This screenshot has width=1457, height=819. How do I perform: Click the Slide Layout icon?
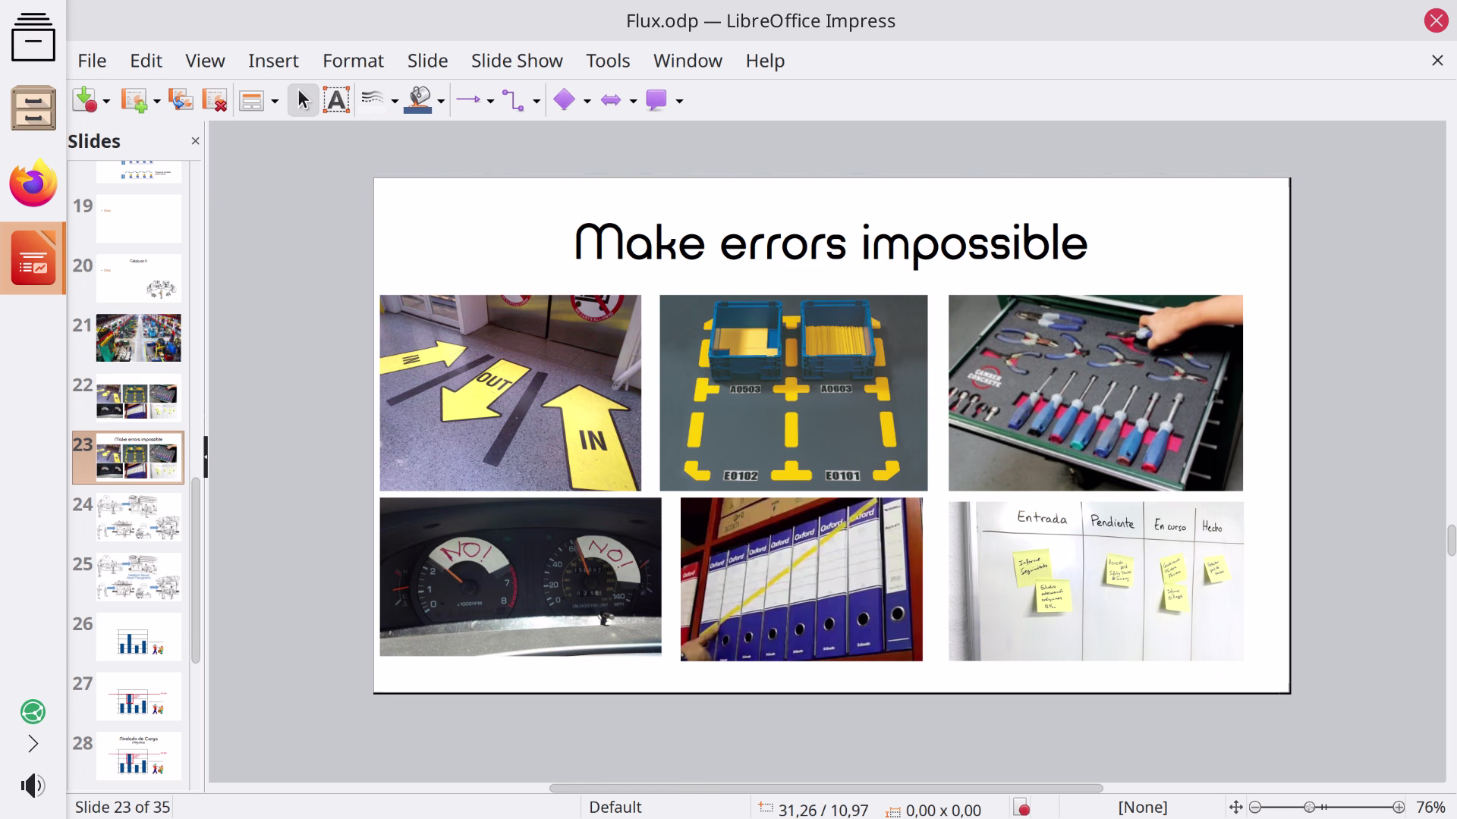point(251,100)
